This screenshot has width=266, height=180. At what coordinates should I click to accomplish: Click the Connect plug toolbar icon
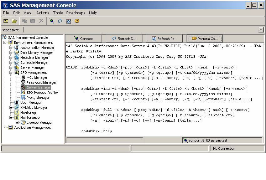52,21
